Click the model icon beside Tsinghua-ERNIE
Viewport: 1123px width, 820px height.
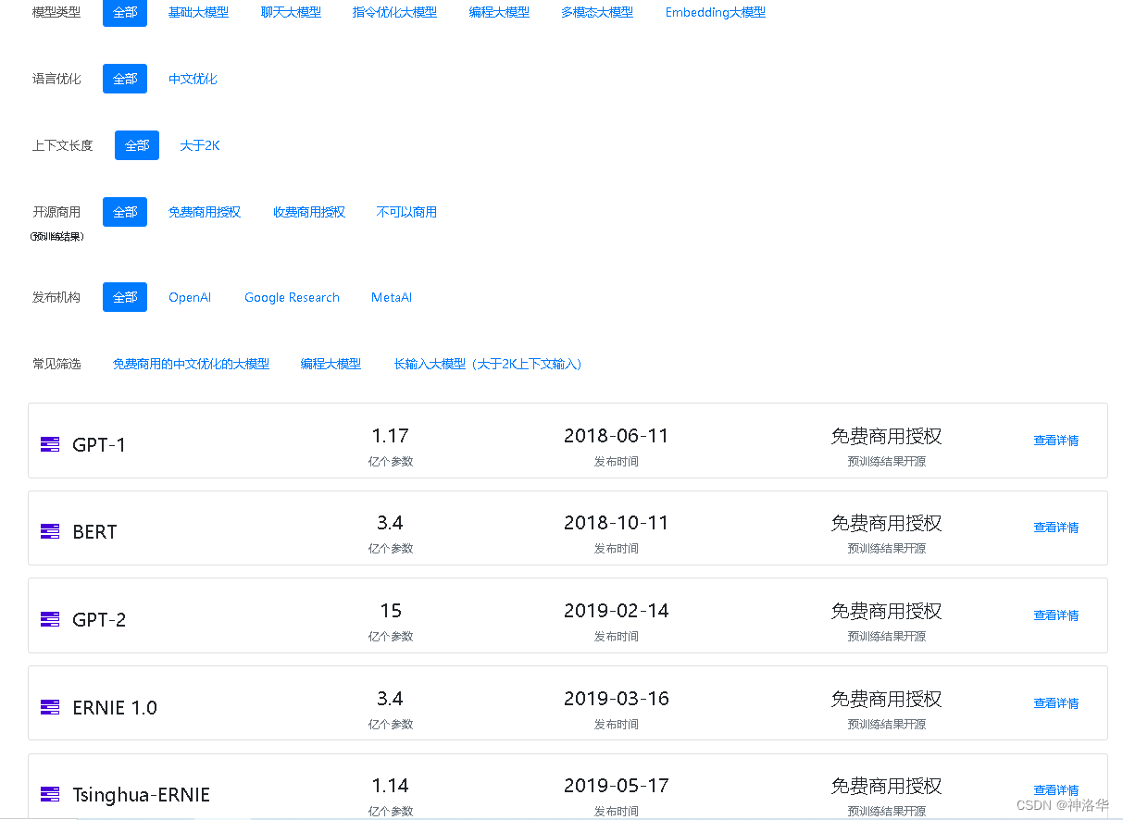click(x=50, y=794)
